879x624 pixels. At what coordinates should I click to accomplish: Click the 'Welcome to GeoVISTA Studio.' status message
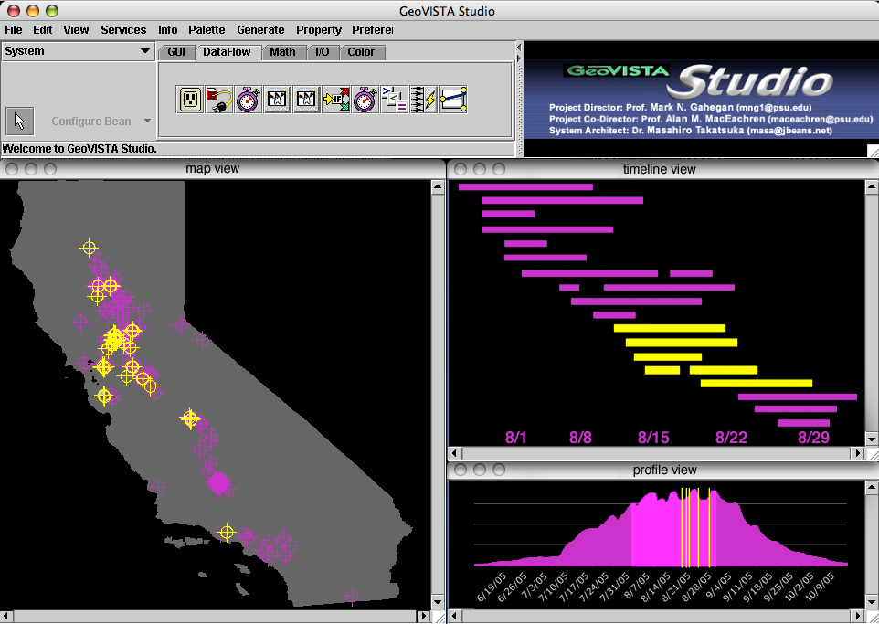[80, 149]
